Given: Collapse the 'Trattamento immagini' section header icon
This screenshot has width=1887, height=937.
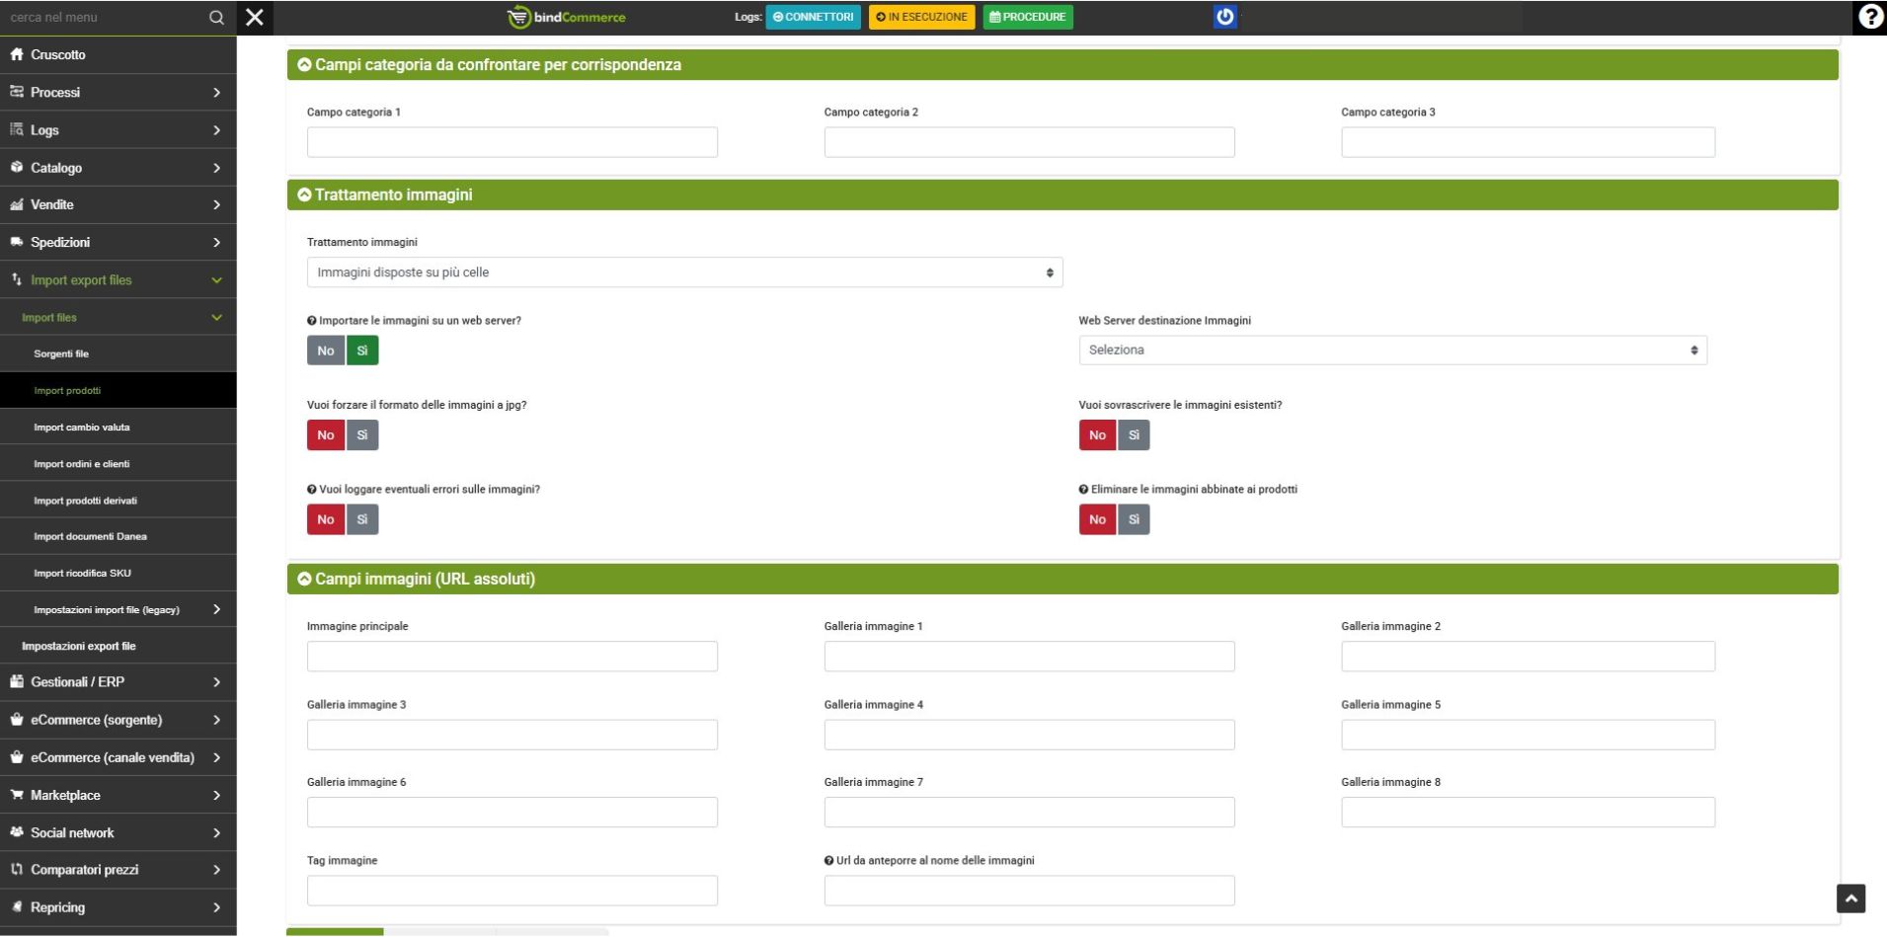Looking at the screenshot, I should click(304, 195).
